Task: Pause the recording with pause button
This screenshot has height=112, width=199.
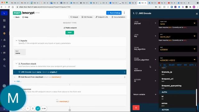Action: 33,109
